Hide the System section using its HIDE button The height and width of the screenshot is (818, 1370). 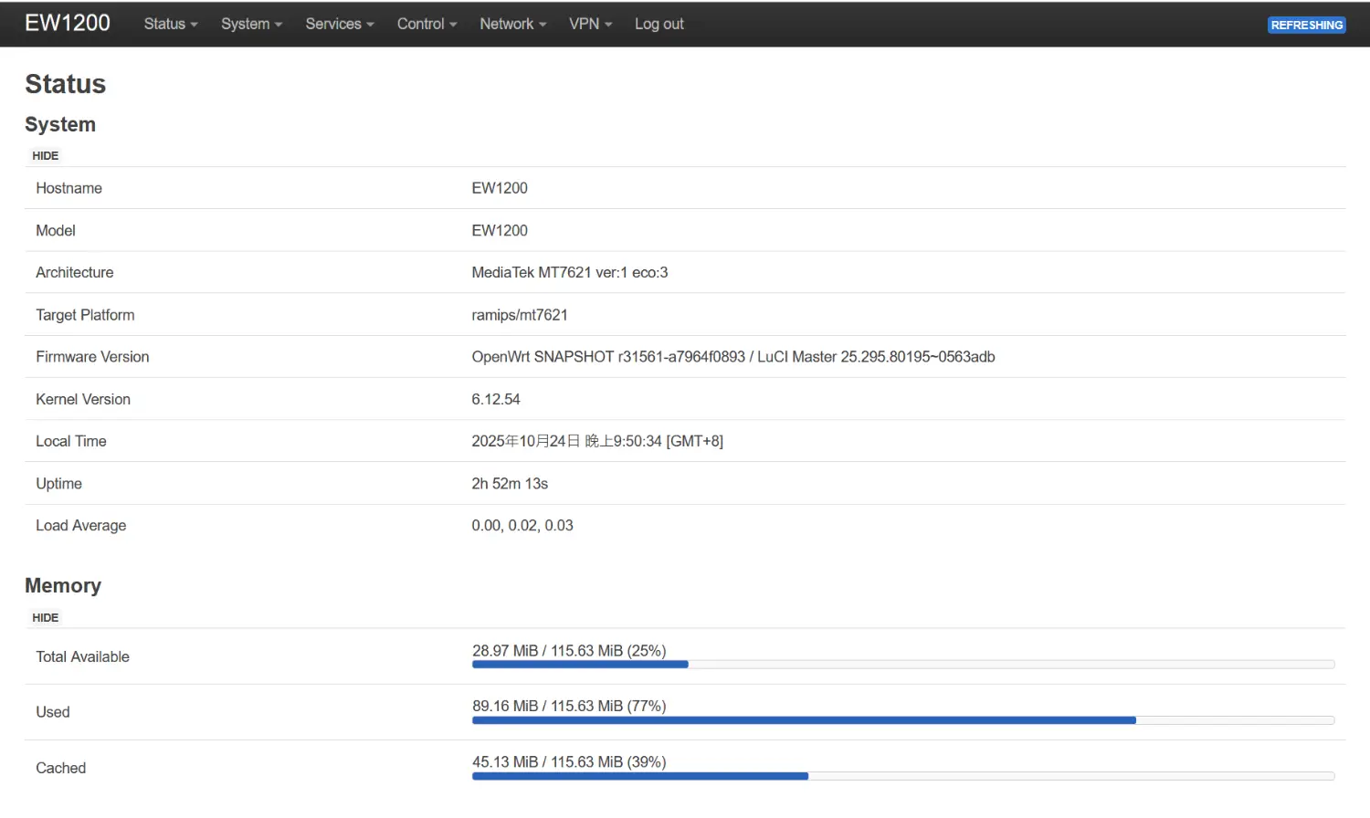[46, 156]
